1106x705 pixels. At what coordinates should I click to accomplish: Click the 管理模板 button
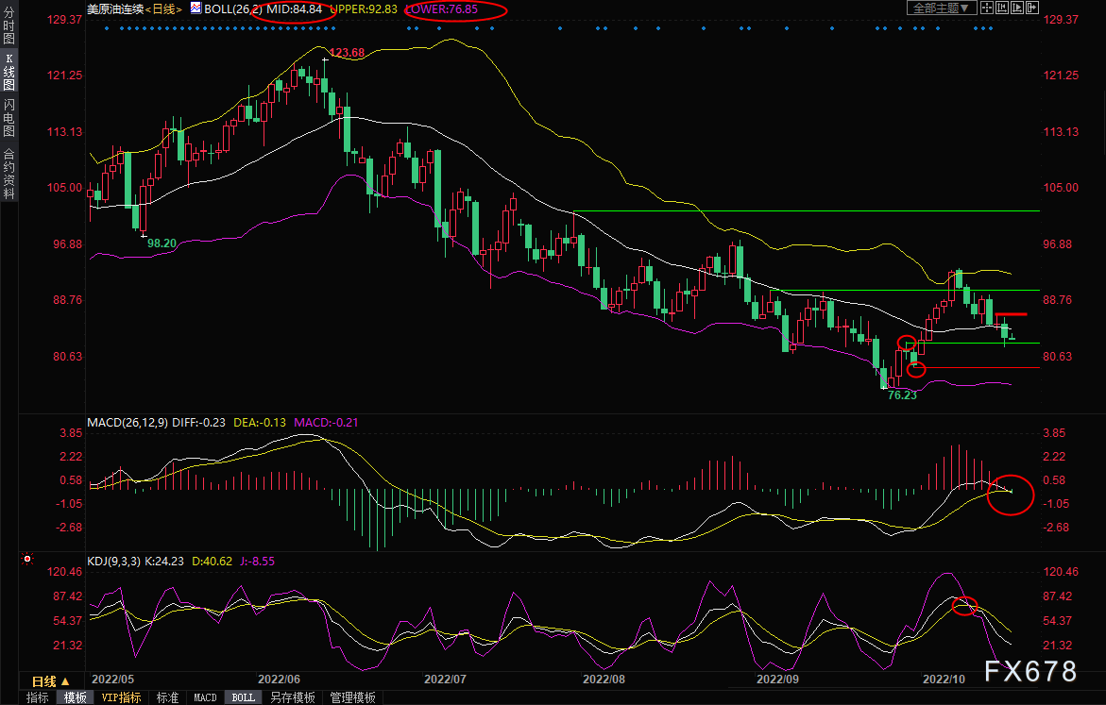pos(352,697)
